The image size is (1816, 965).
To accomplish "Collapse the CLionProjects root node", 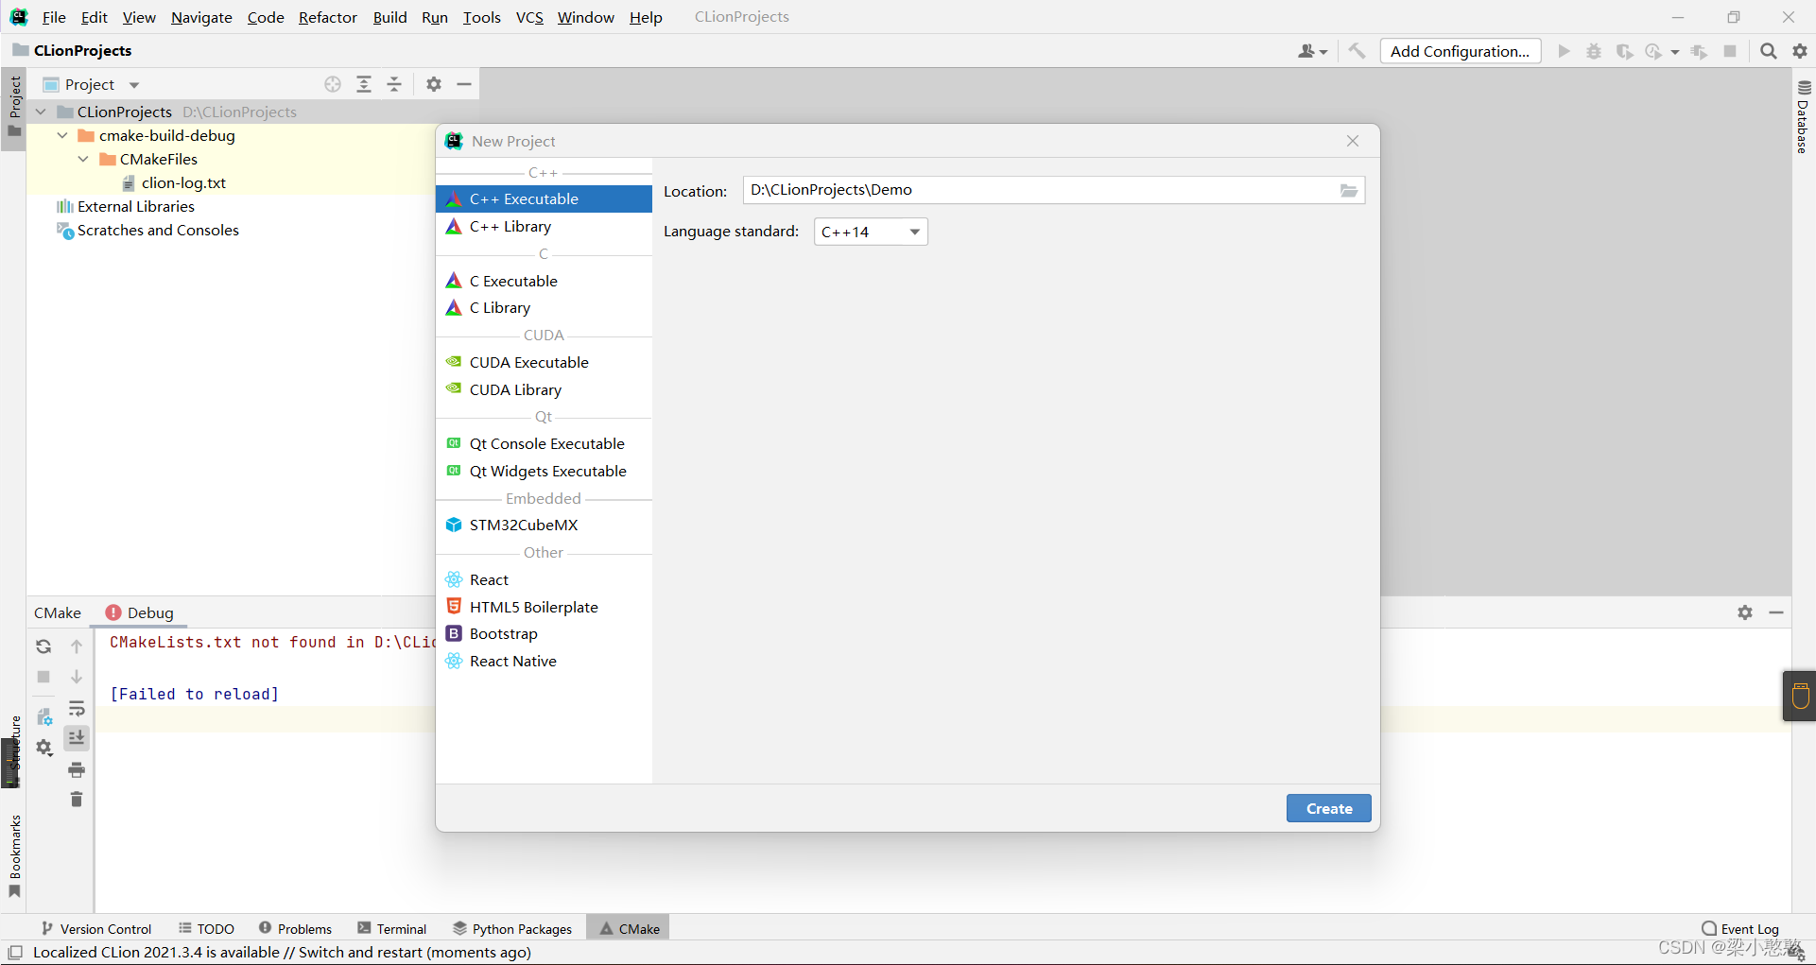I will point(41,112).
